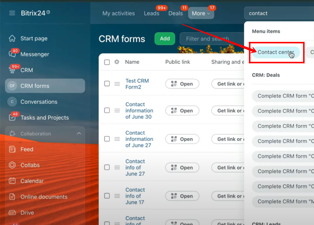
Task: Open the hamburger menu beside Bitrix24
Action: pyautogui.click(x=12, y=13)
